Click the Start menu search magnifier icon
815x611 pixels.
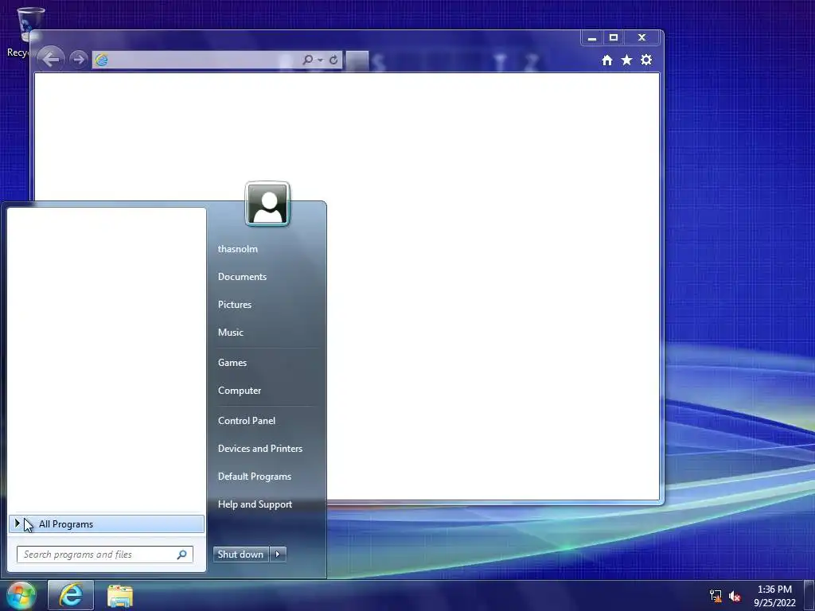click(x=182, y=555)
